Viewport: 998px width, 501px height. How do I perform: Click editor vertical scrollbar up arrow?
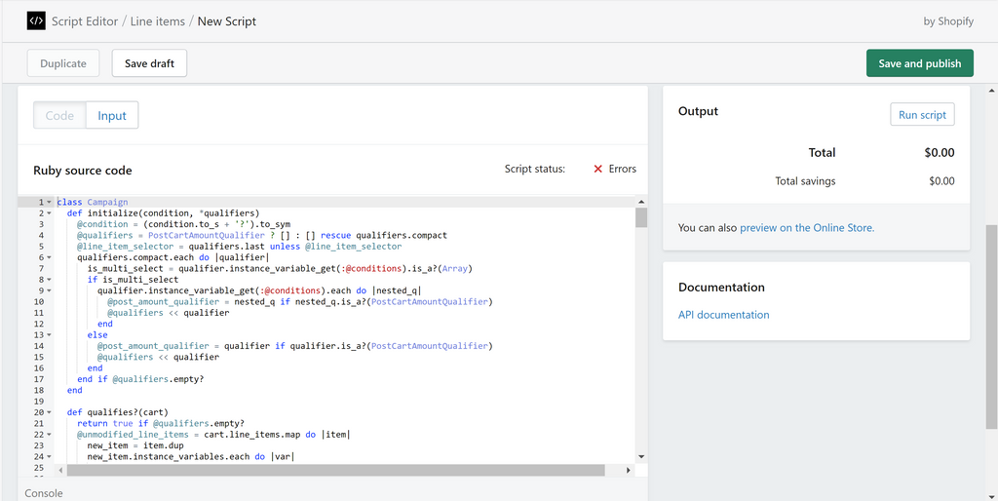pyautogui.click(x=641, y=201)
